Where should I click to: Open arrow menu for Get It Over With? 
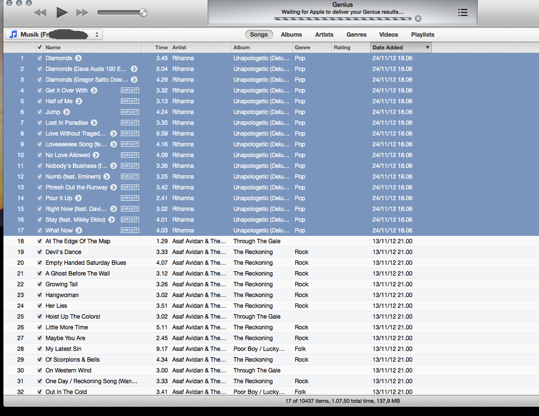click(x=94, y=91)
